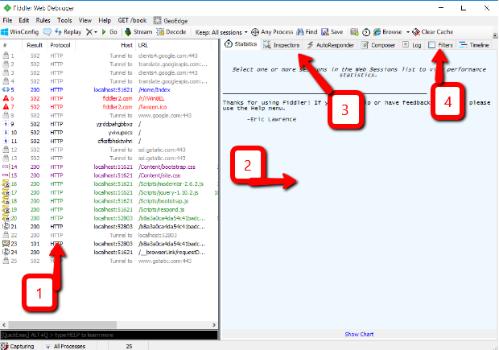Toggle the Capturing indicator in the status bar
Viewport: 499px width, 350px height.
pyautogui.click(x=17, y=346)
